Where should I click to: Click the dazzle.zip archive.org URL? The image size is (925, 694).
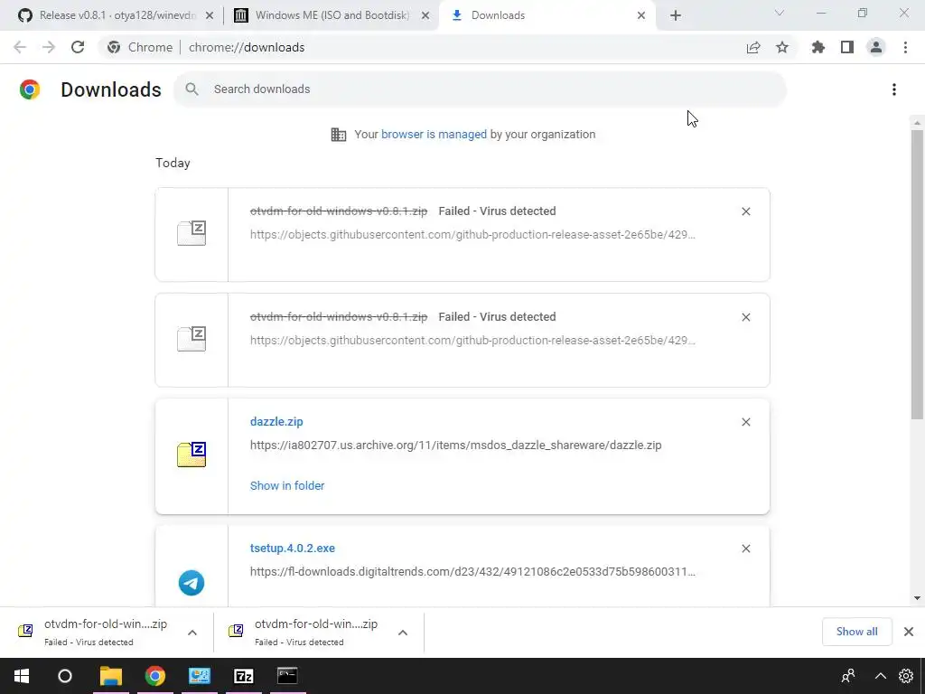tap(455, 445)
